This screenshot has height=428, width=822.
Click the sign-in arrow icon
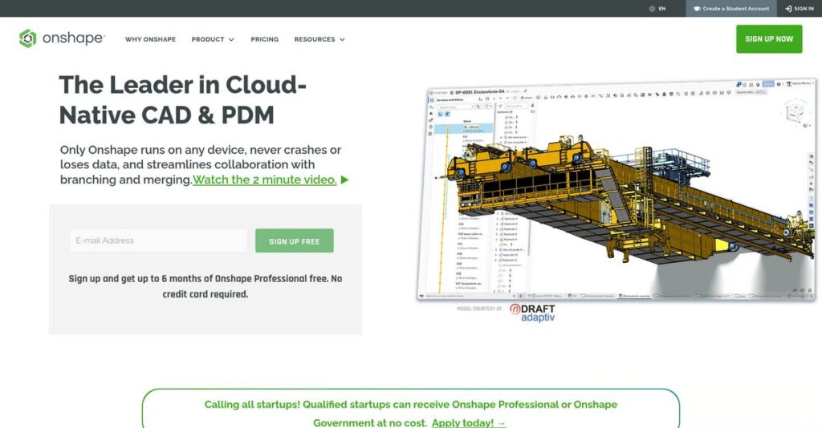788,8
